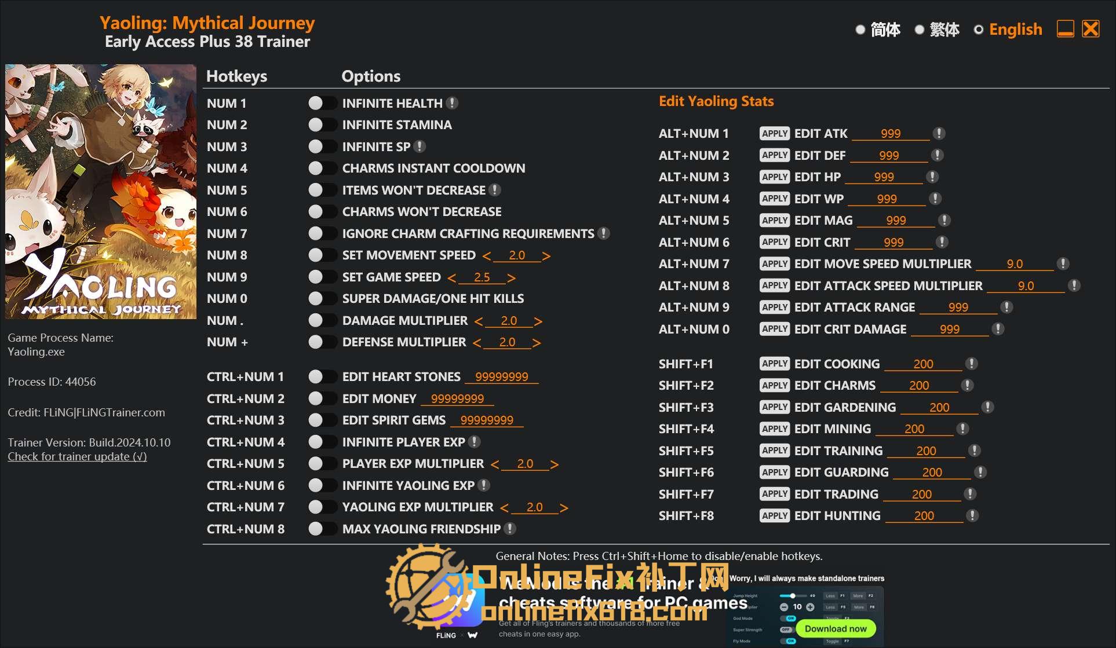Click the Download now button in the ad

(x=836, y=628)
